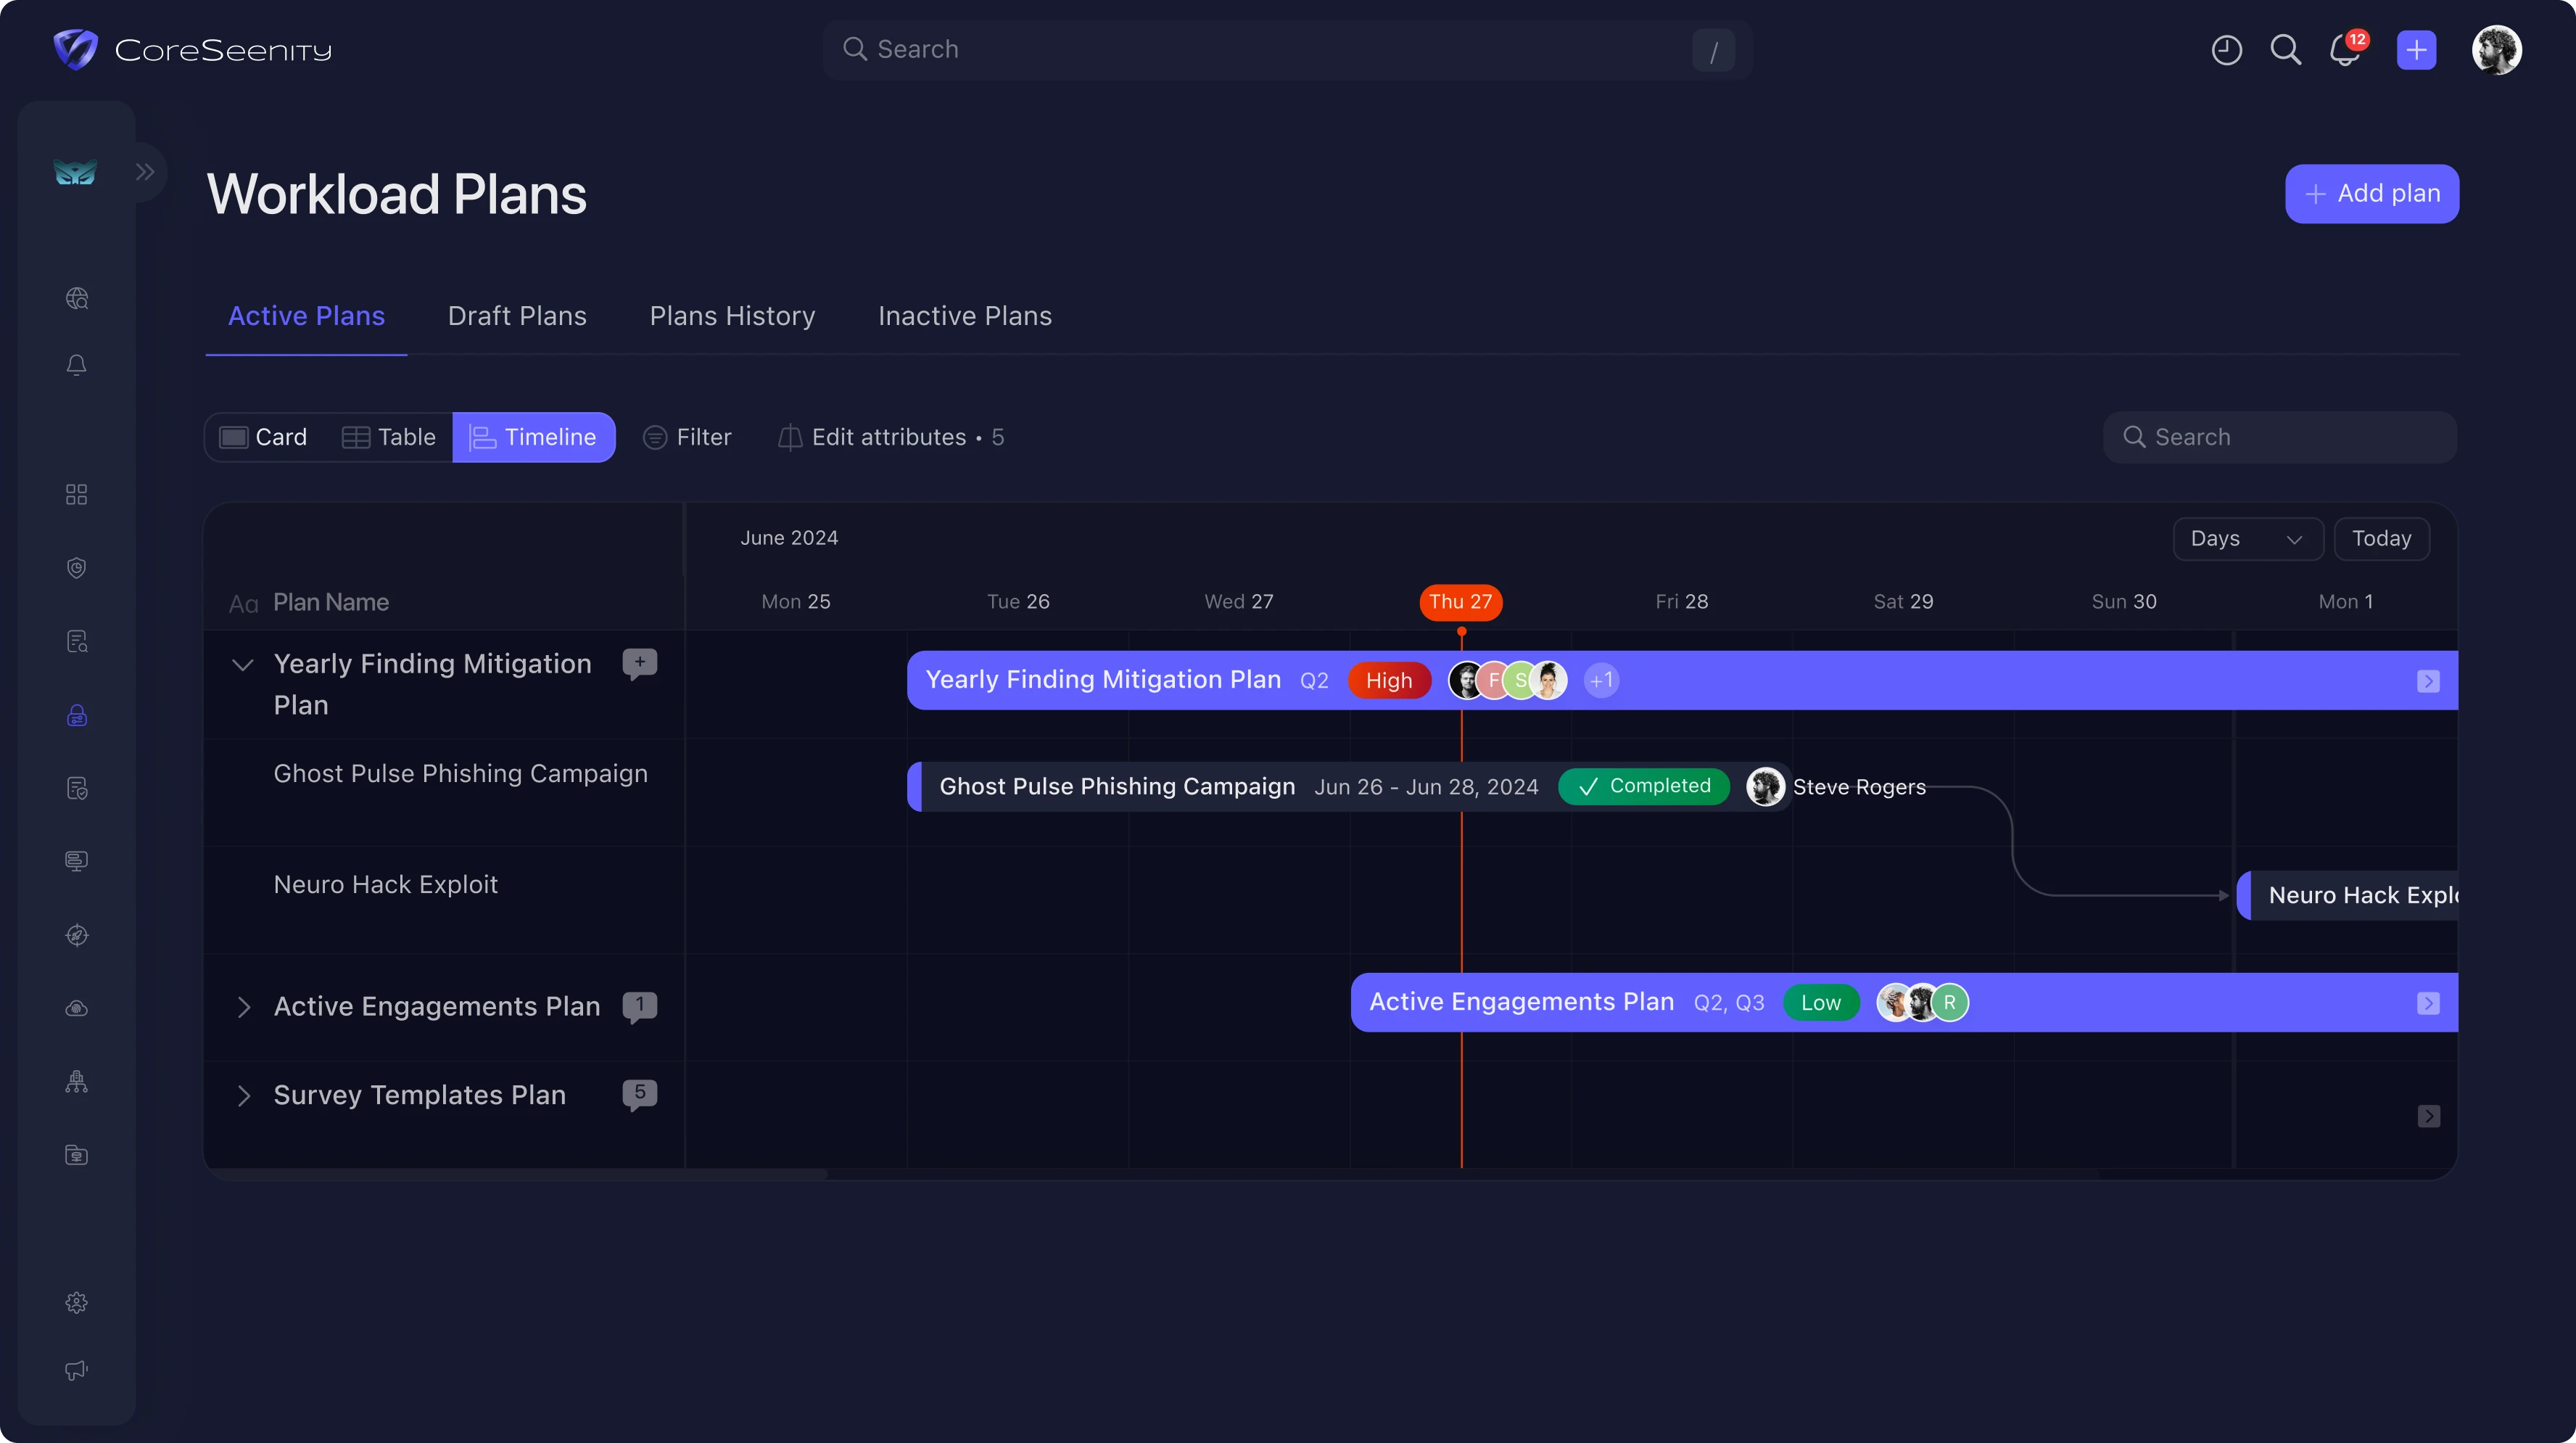Screen dimensions: 2576x1443
Task: Collapse the Yearly Finding Mitigation Plan row
Action: pos(242,665)
